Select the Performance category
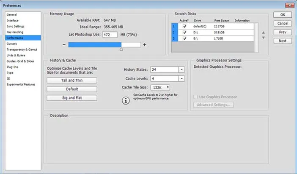This screenshot has height=174, width=297. pyautogui.click(x=23, y=38)
